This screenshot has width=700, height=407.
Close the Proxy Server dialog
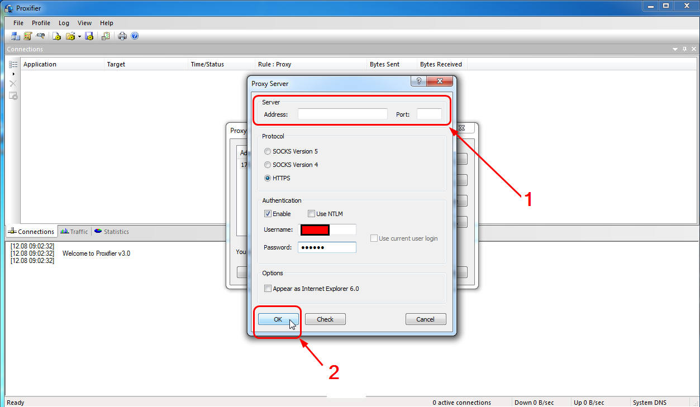440,82
